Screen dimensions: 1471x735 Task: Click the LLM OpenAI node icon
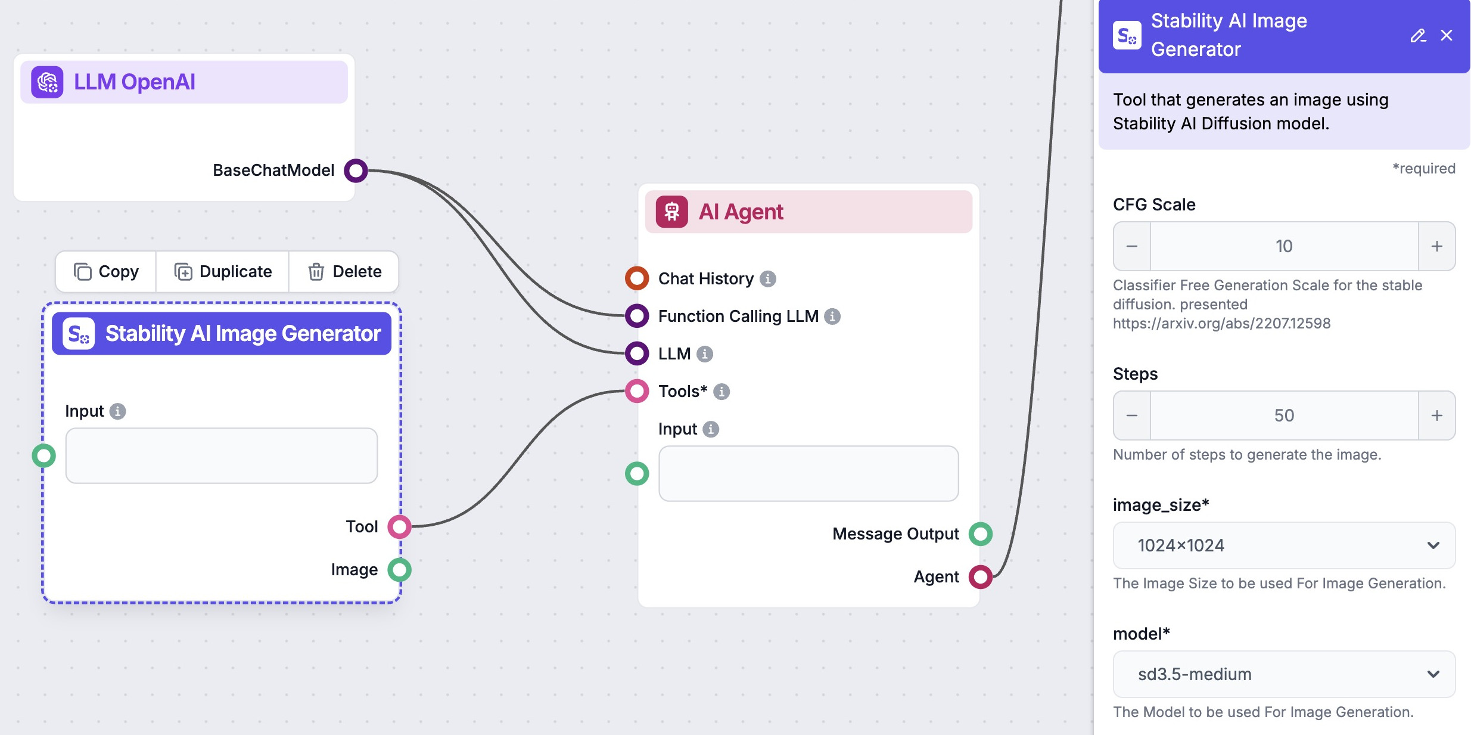click(47, 82)
